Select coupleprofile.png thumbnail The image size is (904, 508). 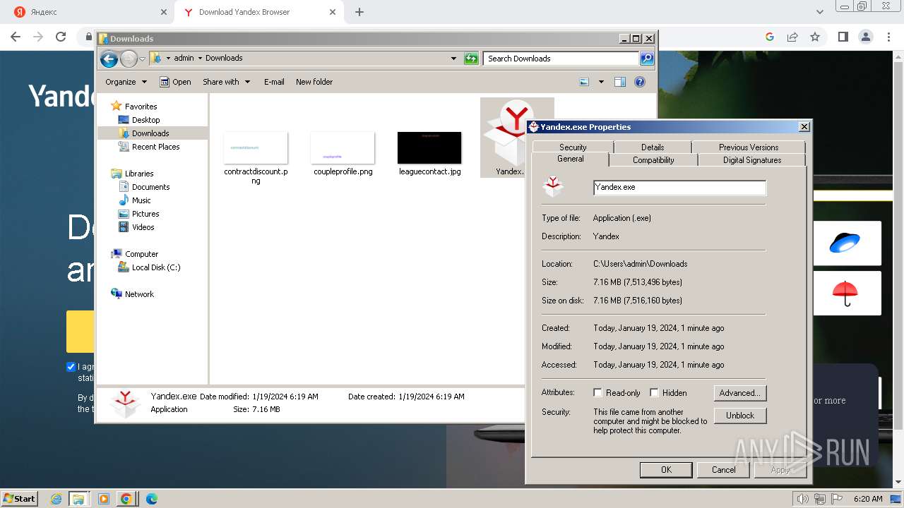(x=343, y=148)
